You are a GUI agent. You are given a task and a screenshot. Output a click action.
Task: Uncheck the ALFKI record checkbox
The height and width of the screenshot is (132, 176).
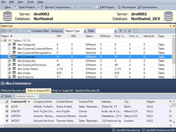click(x=7, y=107)
